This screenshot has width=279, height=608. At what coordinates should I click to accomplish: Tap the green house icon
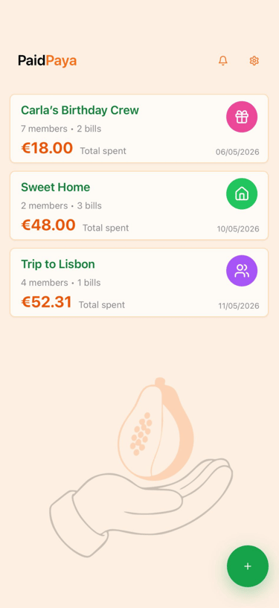tap(242, 193)
